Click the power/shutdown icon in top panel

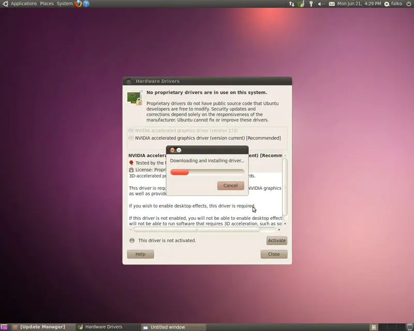coord(408,4)
